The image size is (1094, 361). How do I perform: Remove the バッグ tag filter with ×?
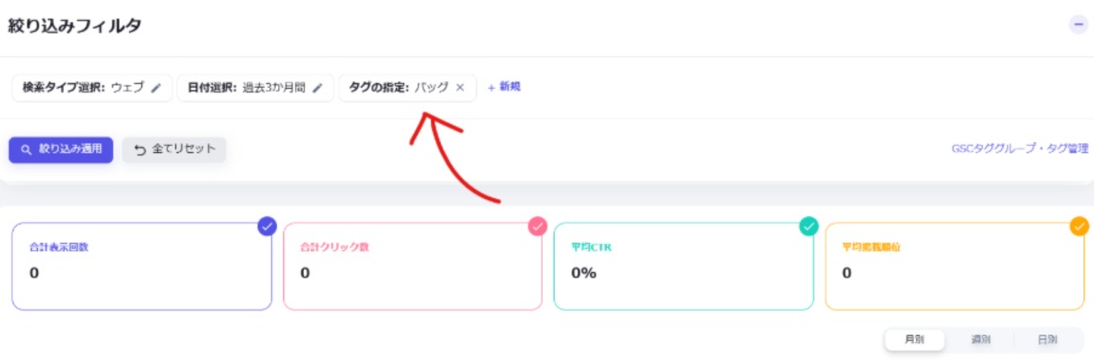(x=460, y=88)
